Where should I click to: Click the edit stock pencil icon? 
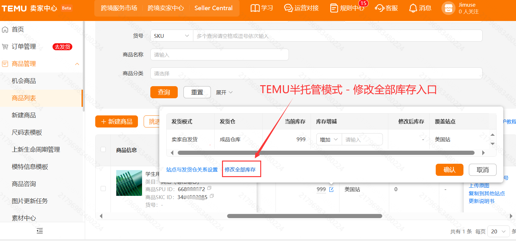pos(331,189)
